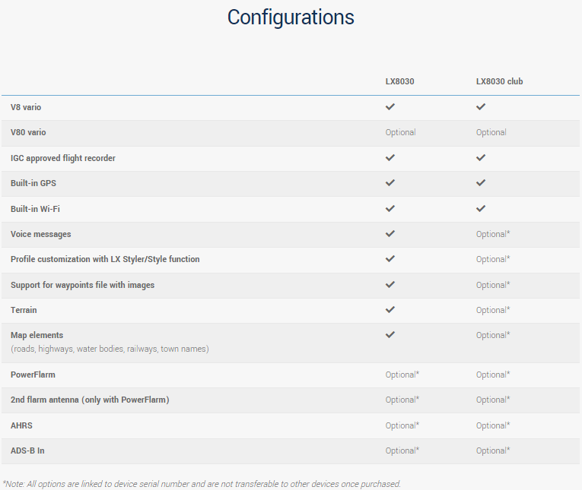Click the Voice messages checkmark under LX8030

click(390, 234)
